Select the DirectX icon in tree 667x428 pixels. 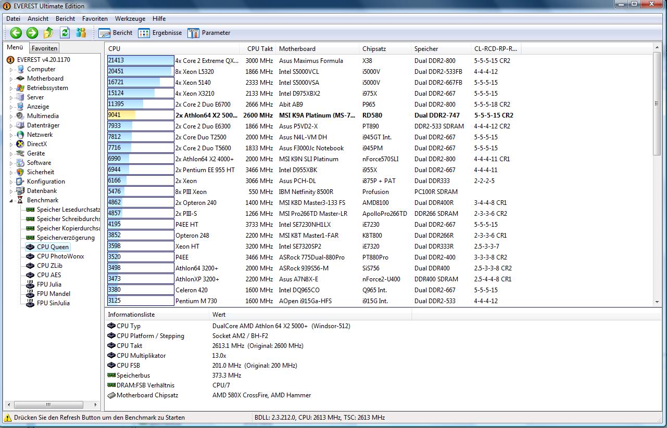tap(20, 144)
